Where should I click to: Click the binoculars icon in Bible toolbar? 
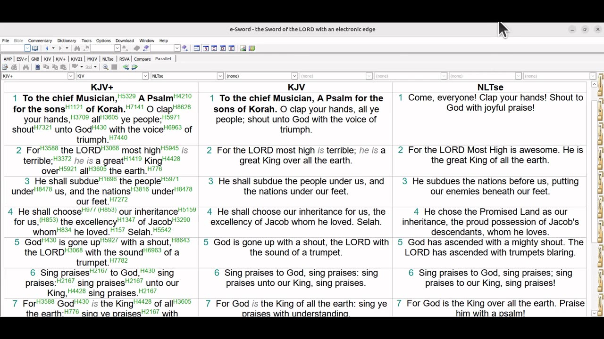26,67
